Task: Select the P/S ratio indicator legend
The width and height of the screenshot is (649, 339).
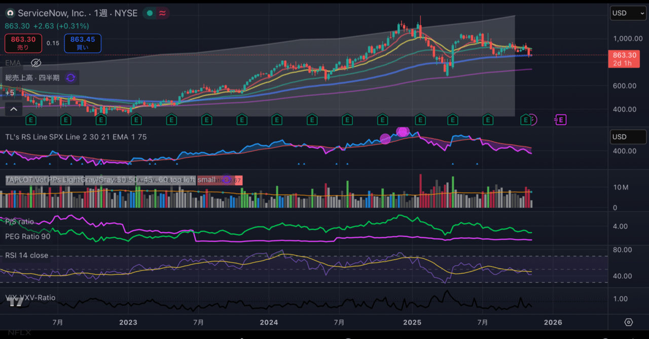Action: click(20, 222)
